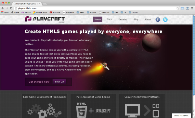The image size is (195, 118).
Task: Expand the Popular bookmarks folder
Action: tap(92, 12)
